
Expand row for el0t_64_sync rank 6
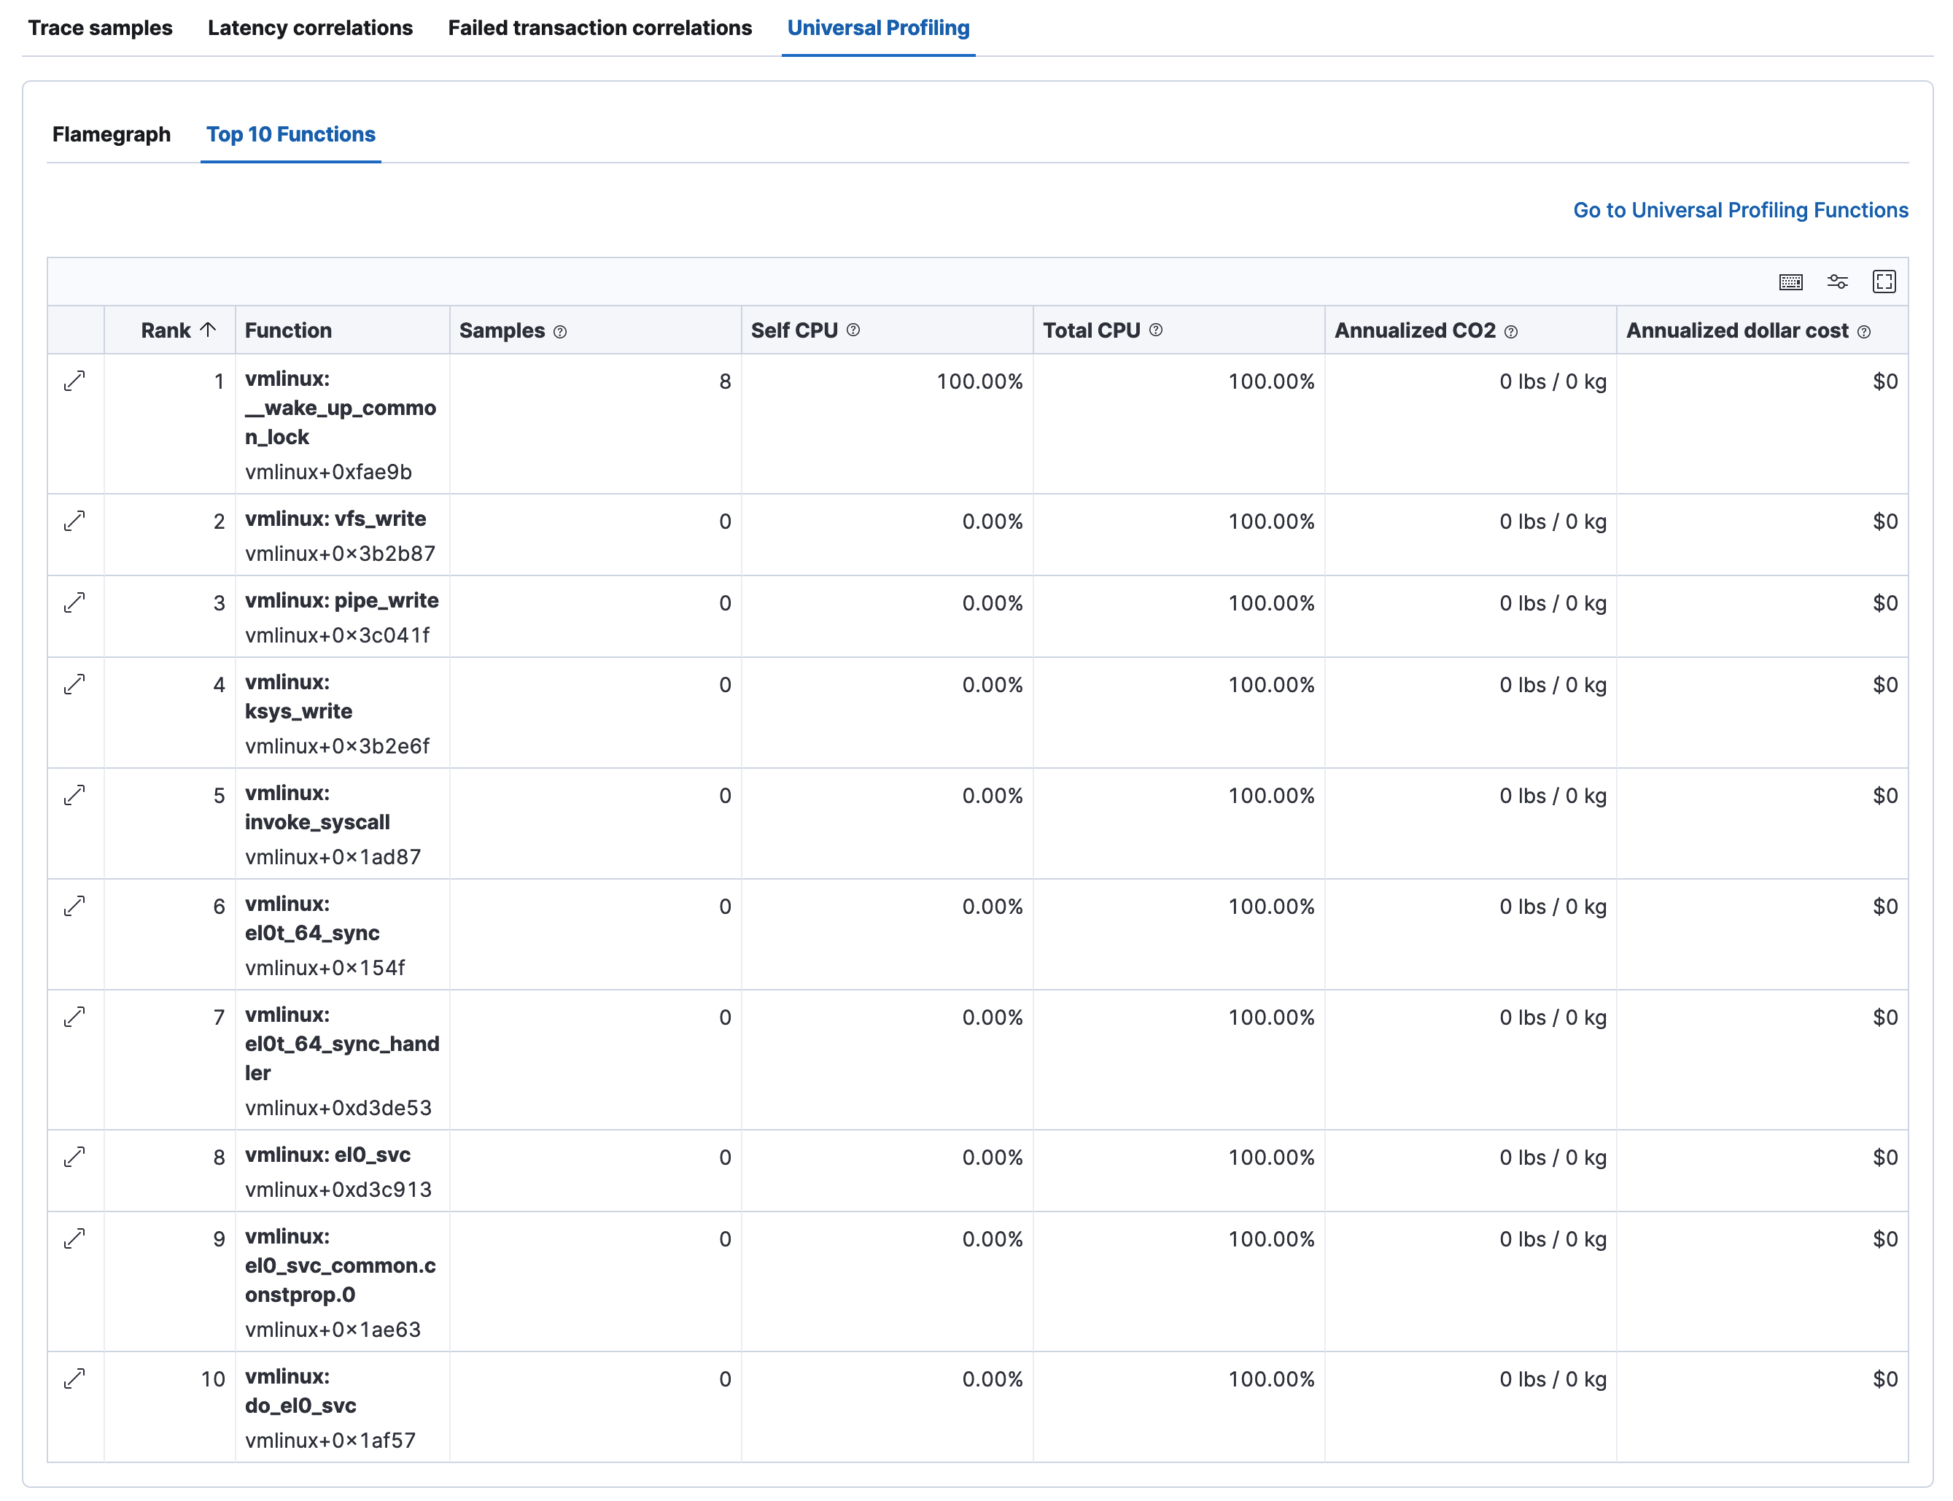tap(75, 906)
